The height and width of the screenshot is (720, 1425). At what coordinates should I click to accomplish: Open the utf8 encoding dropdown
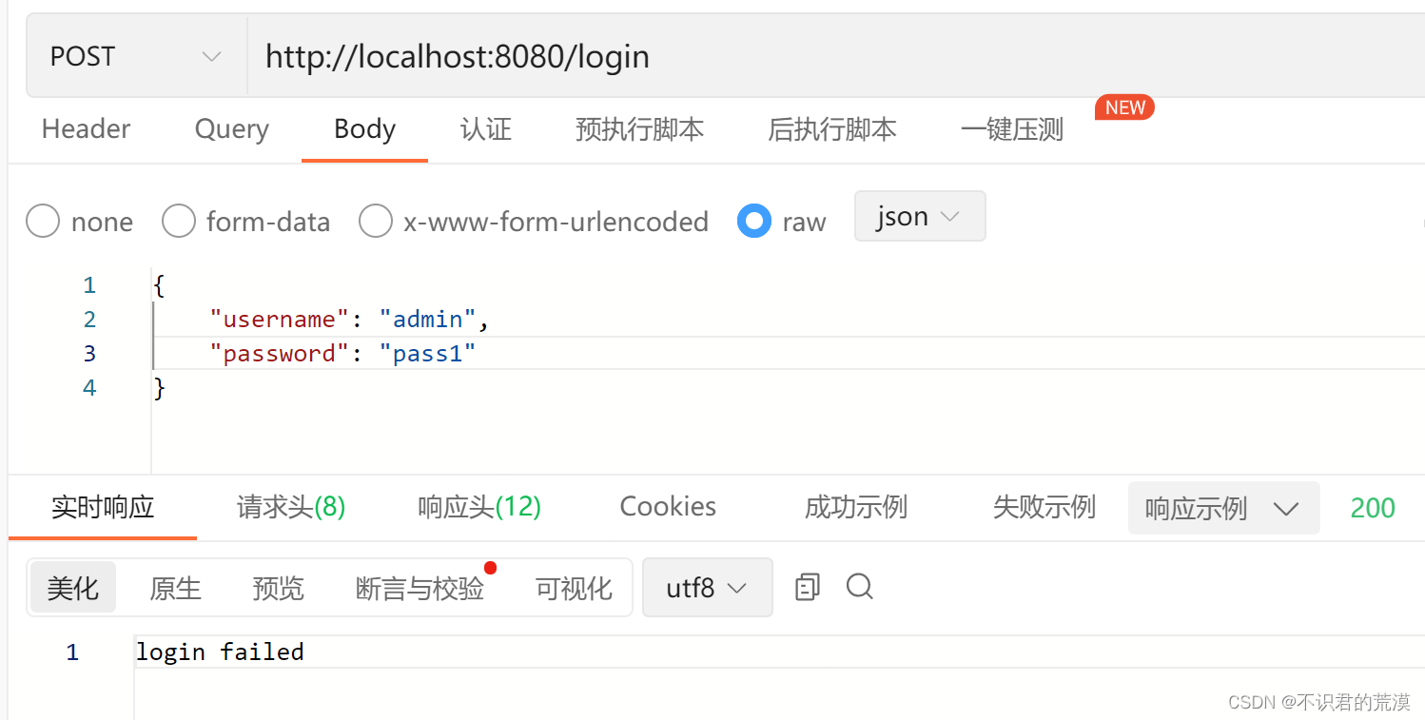coord(707,588)
